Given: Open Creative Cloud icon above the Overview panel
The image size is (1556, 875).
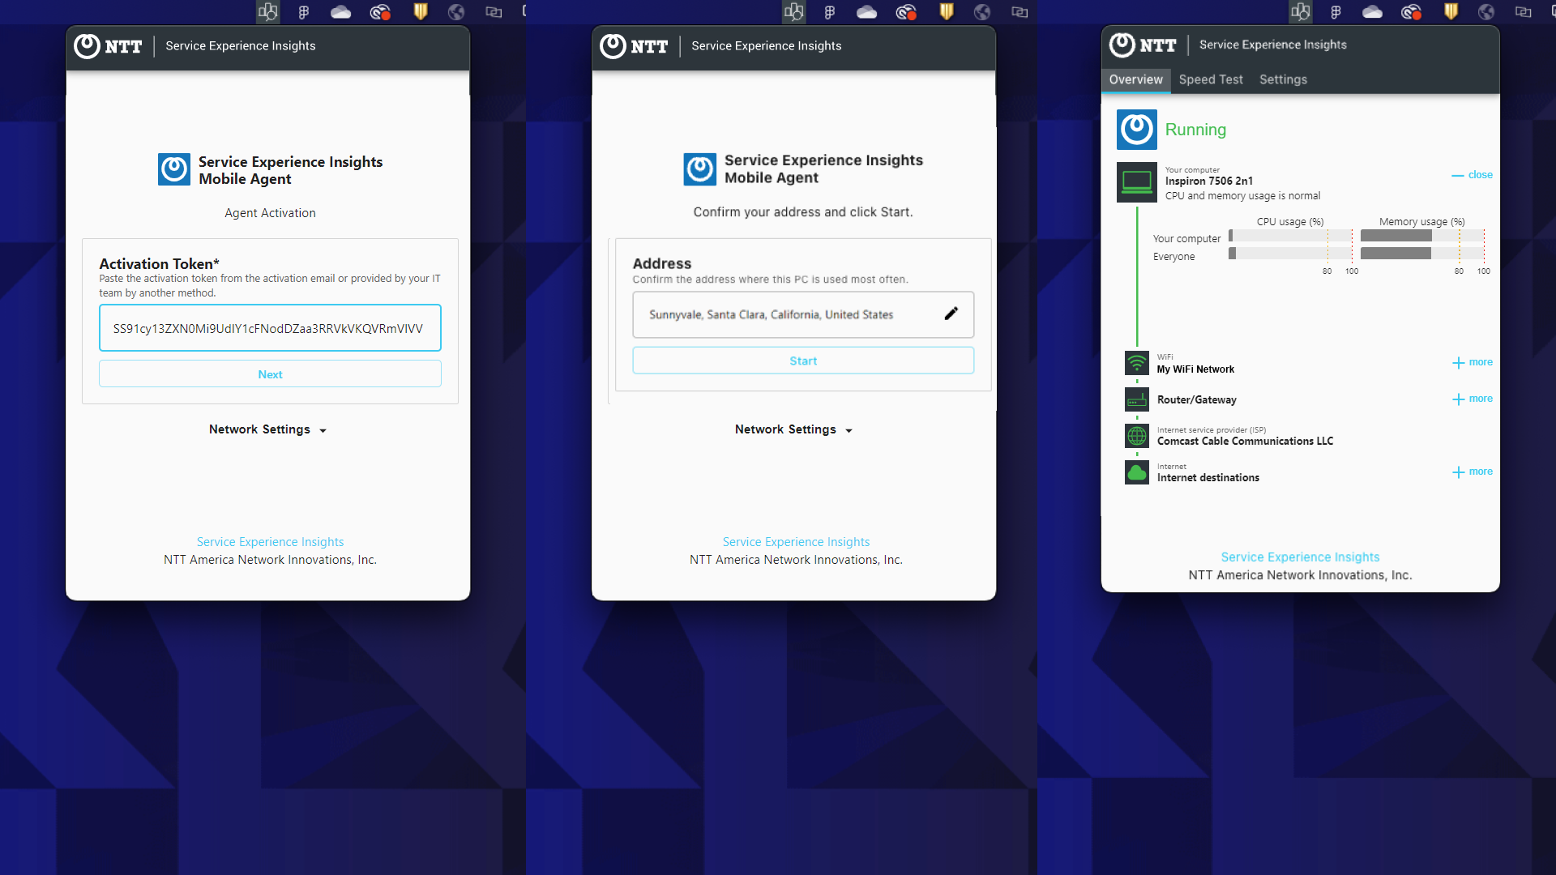Looking at the screenshot, I should (1412, 12).
